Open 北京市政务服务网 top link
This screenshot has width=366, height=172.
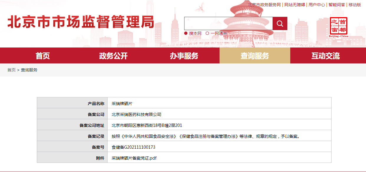pos(264,5)
